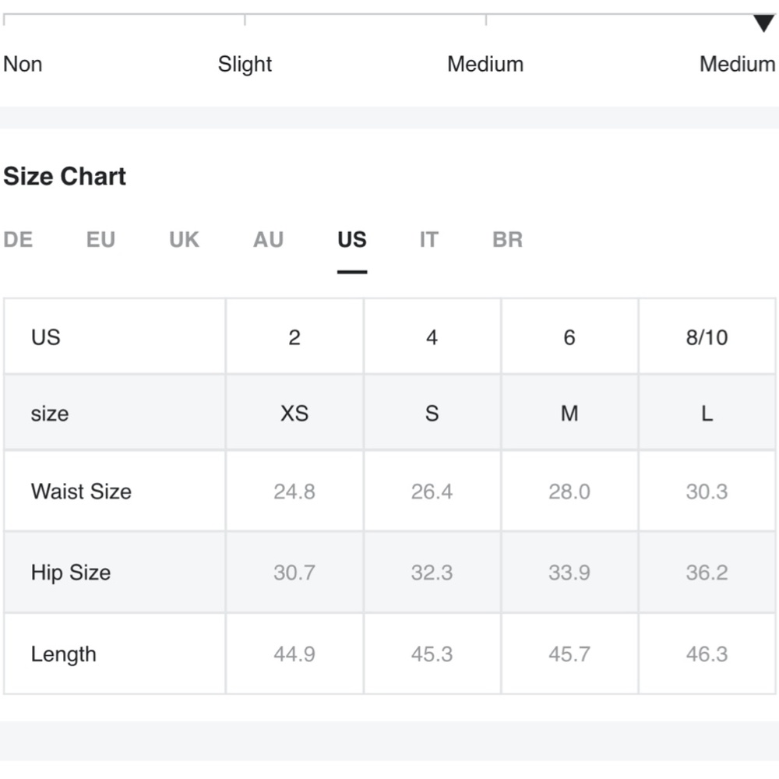This screenshot has height=779, width=779.
Task: Click the Length row label
Action: point(64,654)
